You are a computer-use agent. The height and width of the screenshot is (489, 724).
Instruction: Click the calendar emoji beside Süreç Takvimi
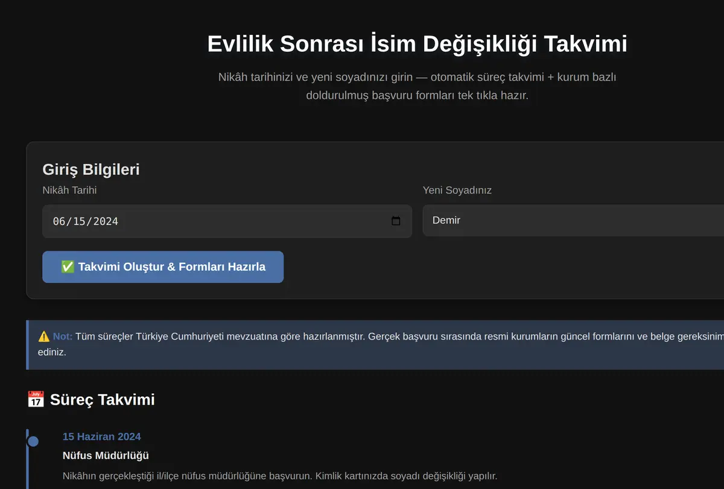[36, 399]
